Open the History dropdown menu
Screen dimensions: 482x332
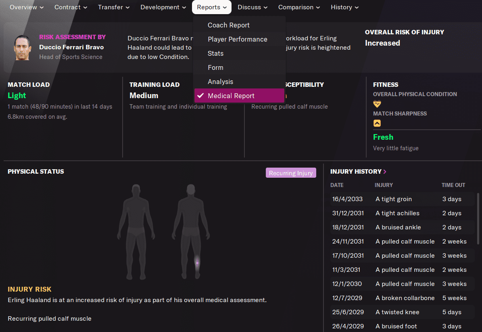click(344, 7)
